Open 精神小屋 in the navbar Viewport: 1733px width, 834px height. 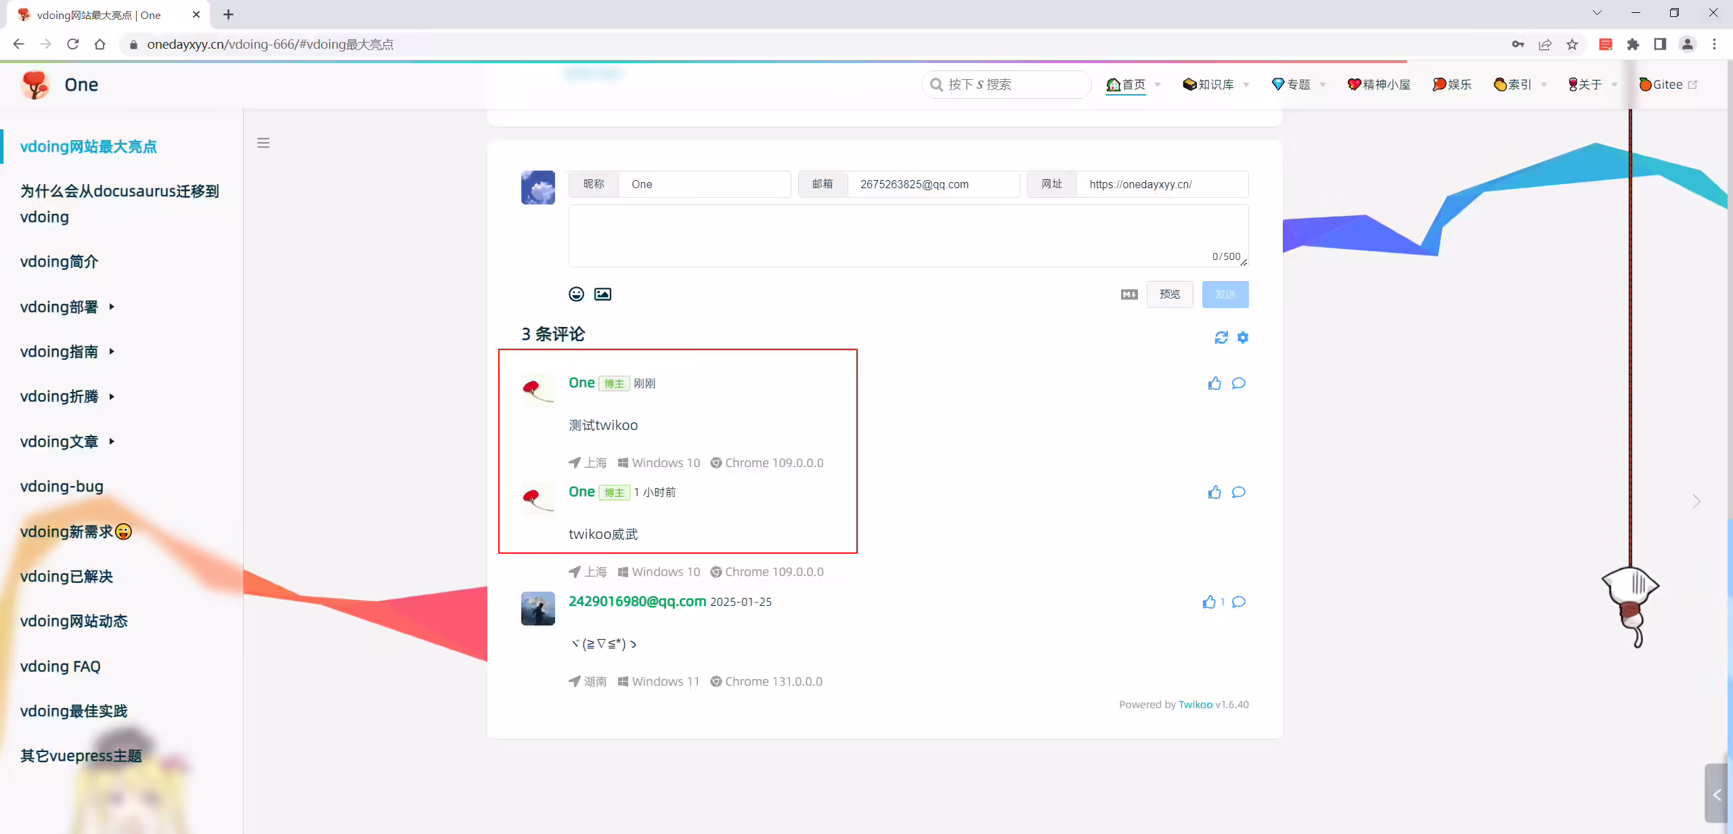(1379, 85)
